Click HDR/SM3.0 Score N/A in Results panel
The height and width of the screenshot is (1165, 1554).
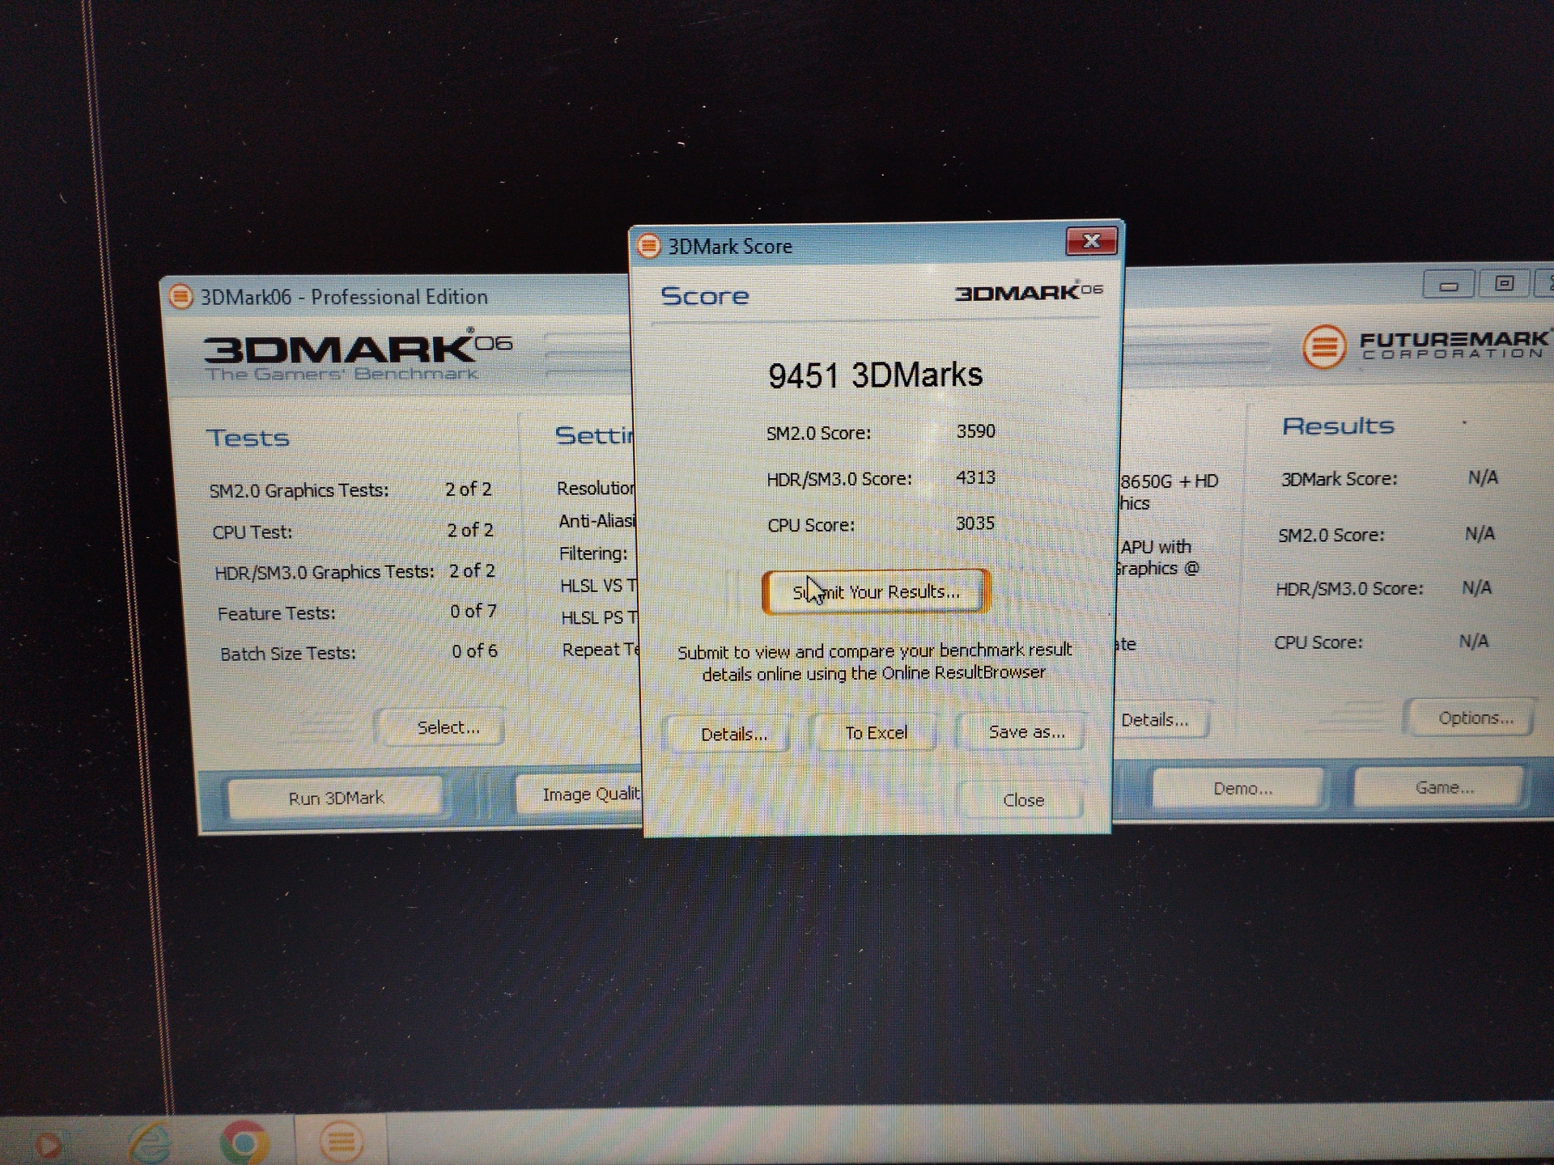(1383, 588)
